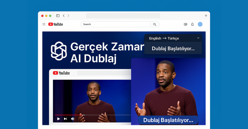Open the blue account avatar
The image size is (248, 129).
tap(200, 24)
